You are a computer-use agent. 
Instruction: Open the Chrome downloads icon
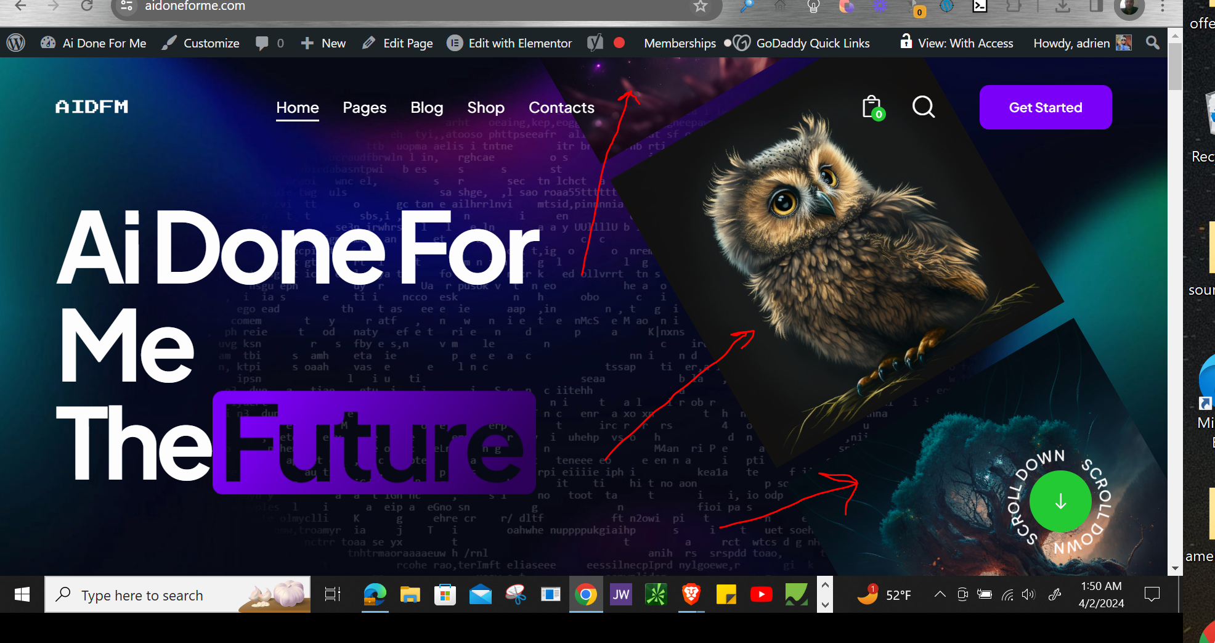tap(1062, 6)
